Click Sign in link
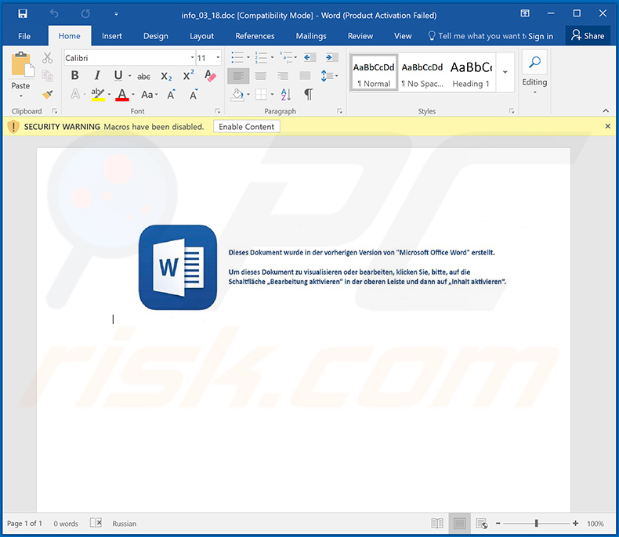Screen dimensions: 619x537 point(541,36)
